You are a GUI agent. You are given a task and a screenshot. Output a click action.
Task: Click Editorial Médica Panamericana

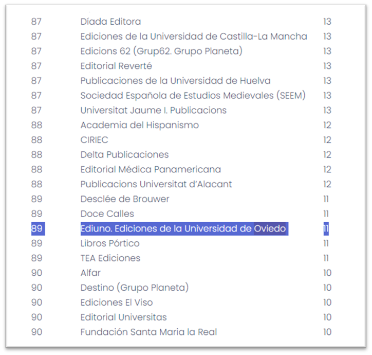151,169
